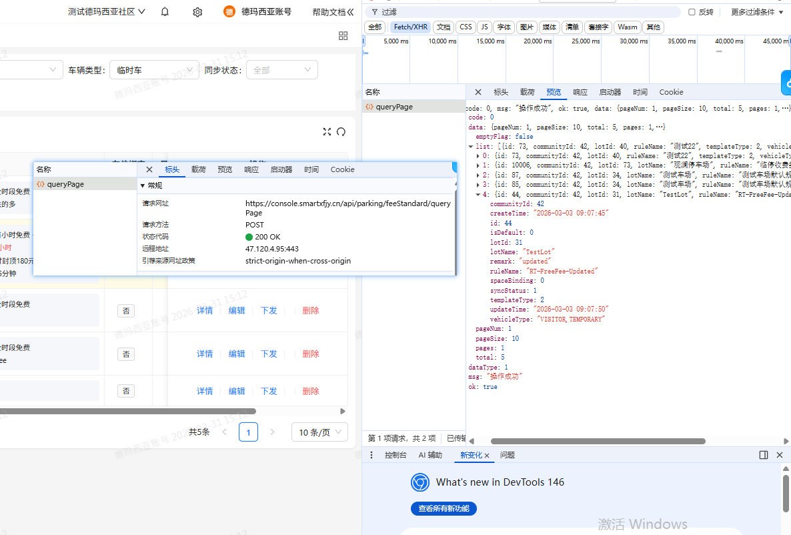Toggle the 全部 request type filter
The image size is (791, 535).
pyautogui.click(x=375, y=27)
